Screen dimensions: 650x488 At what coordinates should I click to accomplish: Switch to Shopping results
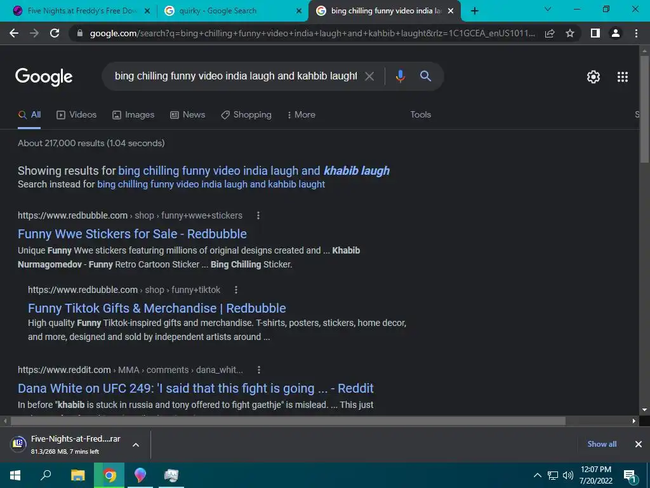click(246, 115)
